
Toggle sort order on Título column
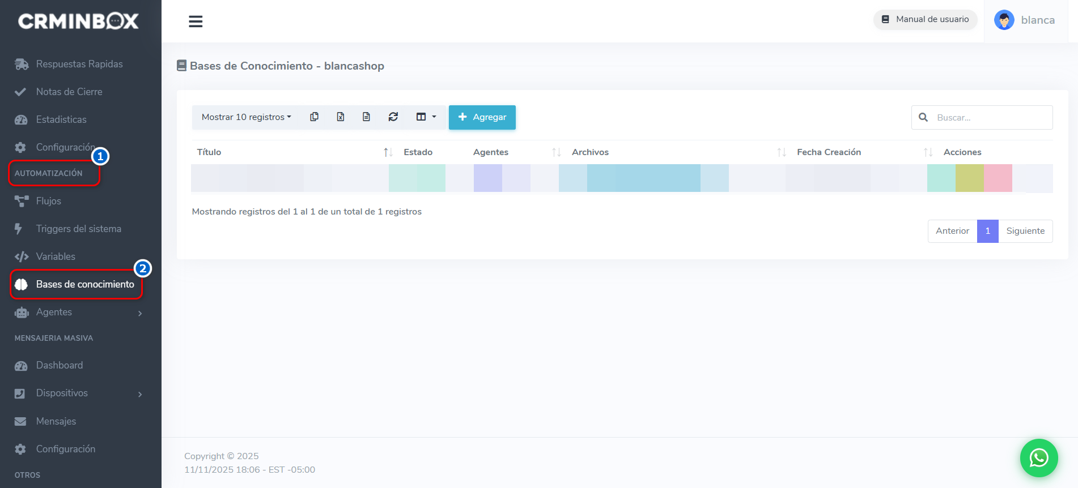[388, 152]
